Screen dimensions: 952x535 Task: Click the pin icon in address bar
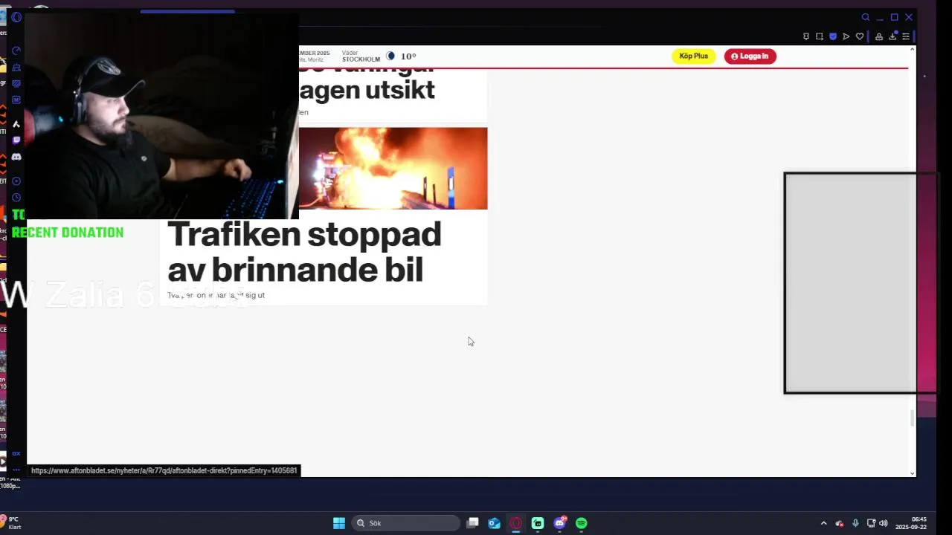click(x=806, y=36)
